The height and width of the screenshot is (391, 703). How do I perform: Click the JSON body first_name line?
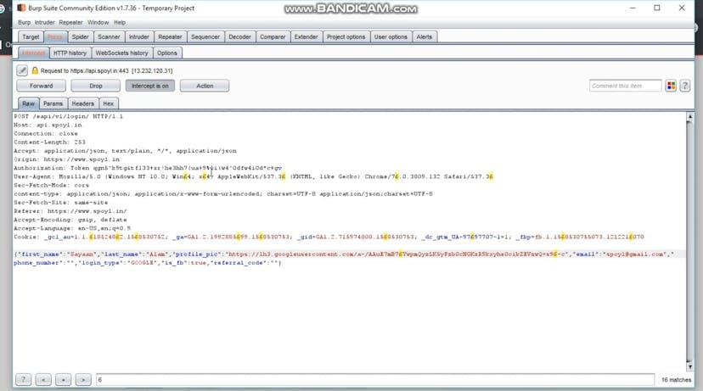[343, 254]
